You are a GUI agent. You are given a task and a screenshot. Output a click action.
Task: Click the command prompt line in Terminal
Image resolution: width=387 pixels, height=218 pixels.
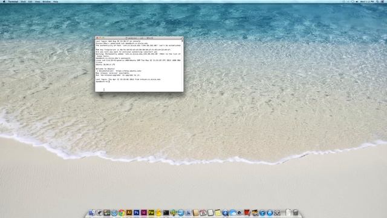pos(103,81)
